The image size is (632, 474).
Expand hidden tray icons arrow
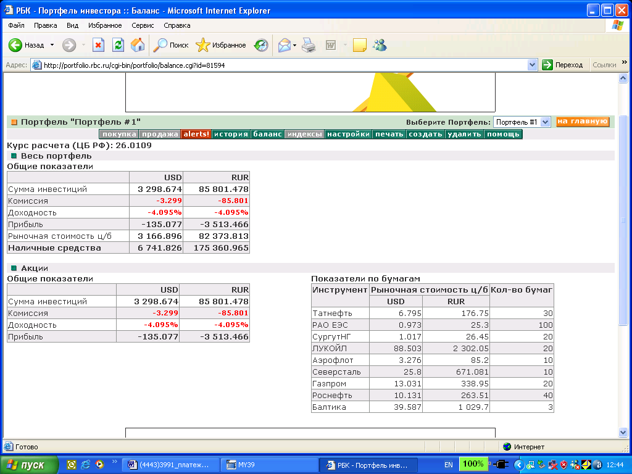pyautogui.click(x=519, y=465)
